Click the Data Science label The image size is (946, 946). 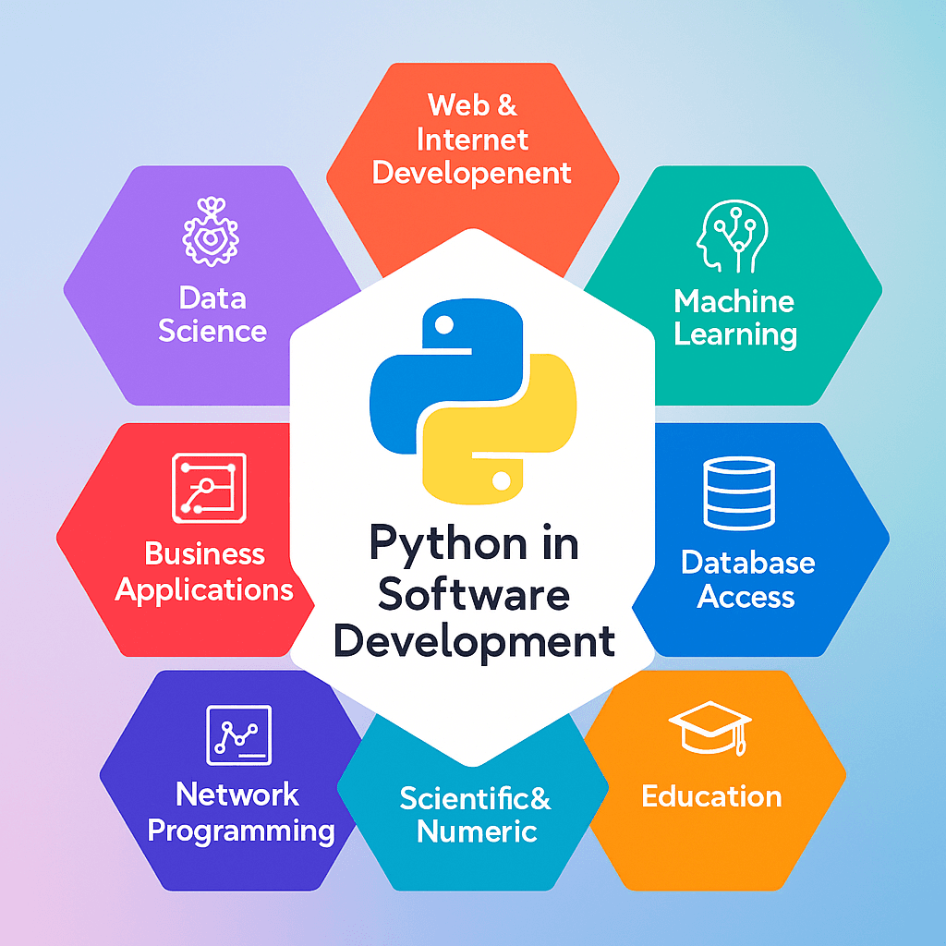[212, 316]
